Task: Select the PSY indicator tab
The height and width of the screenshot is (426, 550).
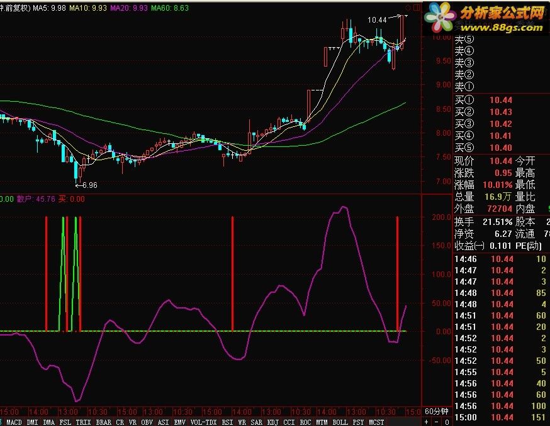Action: 358,422
